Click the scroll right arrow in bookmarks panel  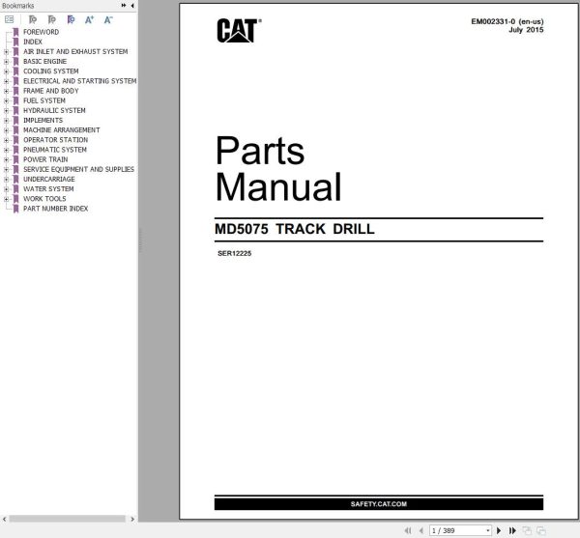click(x=132, y=519)
